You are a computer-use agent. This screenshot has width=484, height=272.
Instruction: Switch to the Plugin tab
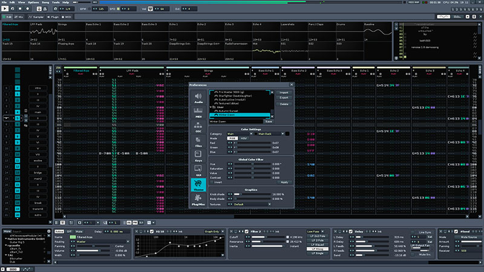click(53, 17)
